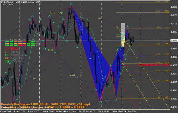Image resolution: width=178 pixels, height=113 pixels.
Task: Click the 1.4905 price axis label
Action: coord(174,65)
